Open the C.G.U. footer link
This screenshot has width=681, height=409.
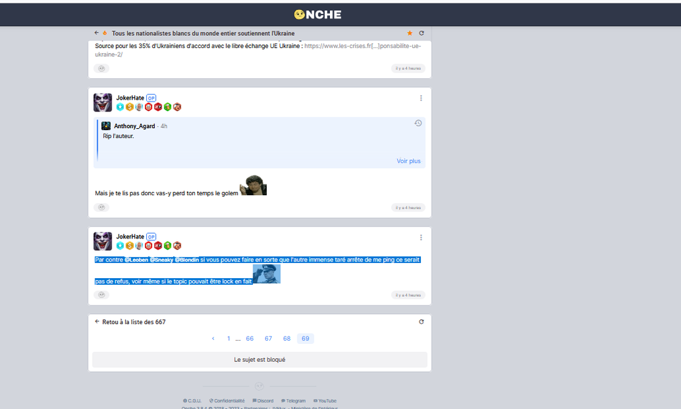tap(192, 401)
